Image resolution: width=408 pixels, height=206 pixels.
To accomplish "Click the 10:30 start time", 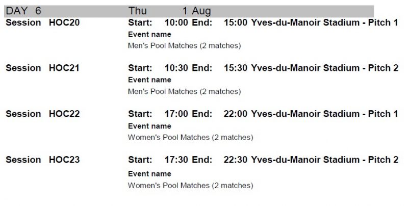I will point(176,68).
